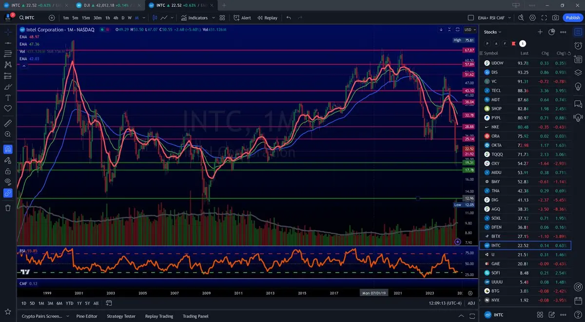Select the TQQQ row in the watchlist
This screenshot has height=322, width=585.
coord(525,154)
